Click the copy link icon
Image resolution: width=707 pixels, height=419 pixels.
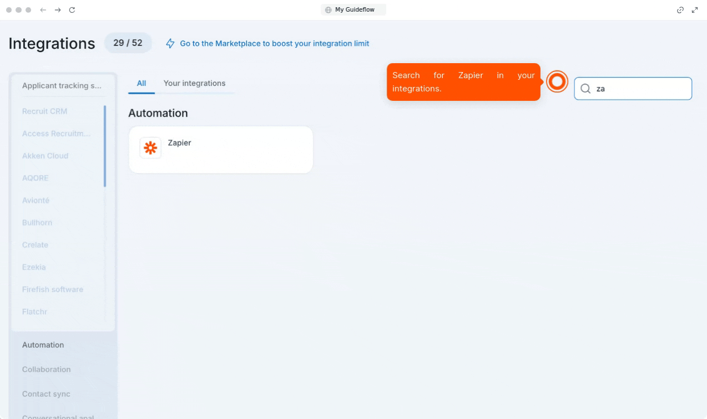point(680,10)
